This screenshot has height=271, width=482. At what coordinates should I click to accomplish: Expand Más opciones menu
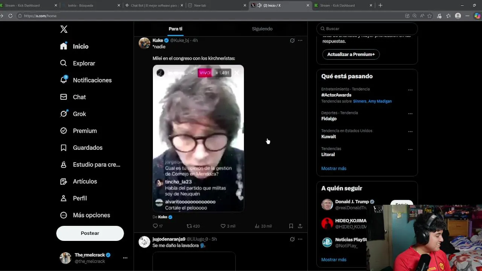coord(85,215)
